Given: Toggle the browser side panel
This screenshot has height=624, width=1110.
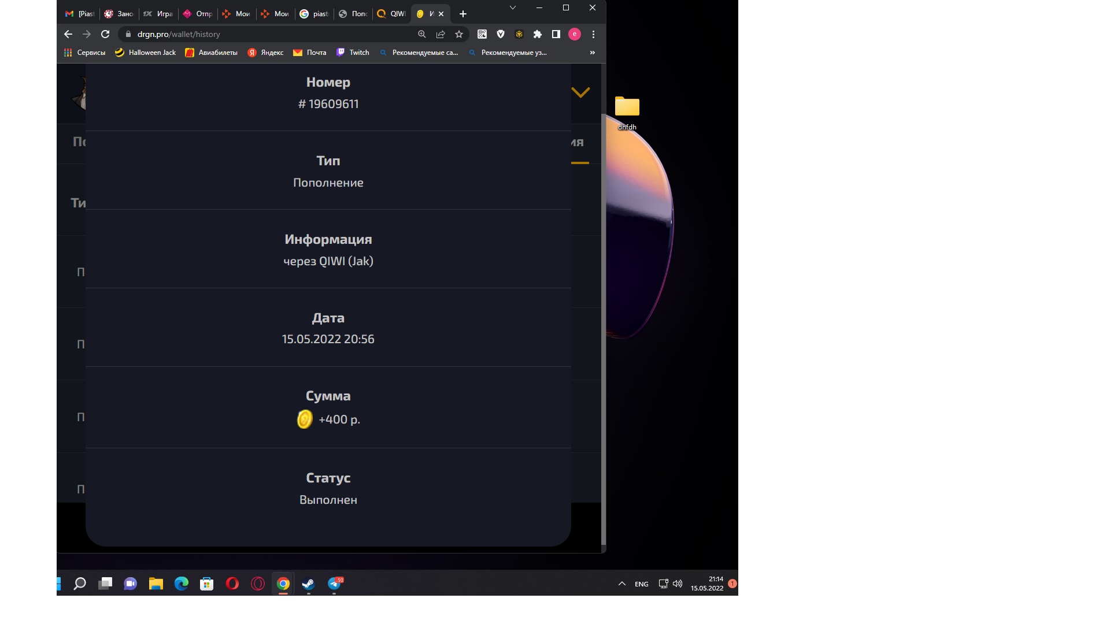Looking at the screenshot, I should click(556, 34).
